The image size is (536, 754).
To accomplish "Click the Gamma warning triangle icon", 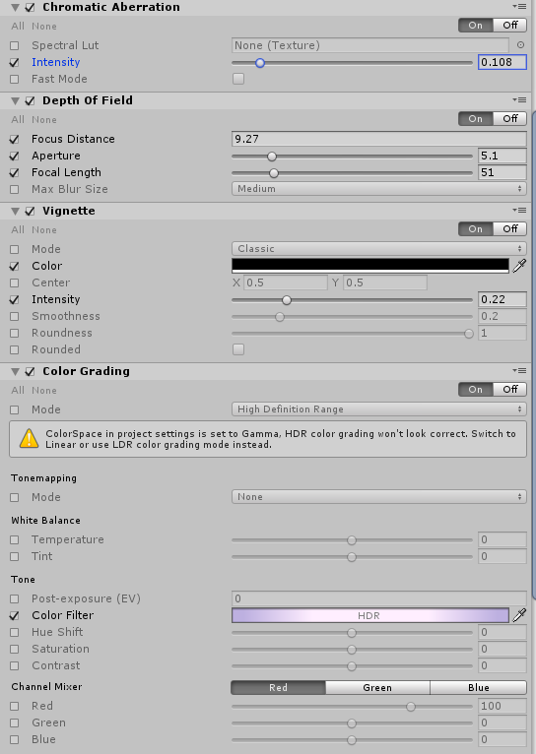I will (x=29, y=438).
